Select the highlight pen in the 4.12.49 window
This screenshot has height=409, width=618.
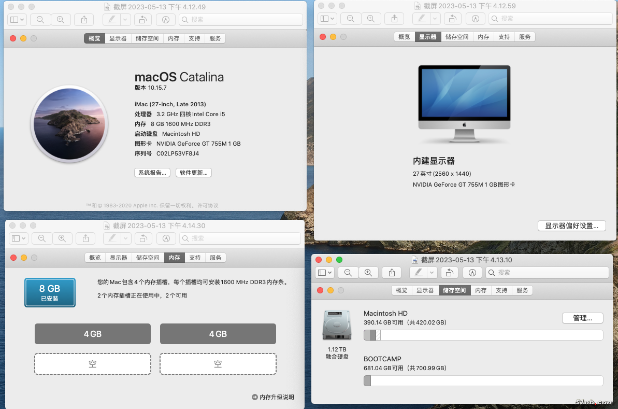[x=111, y=19]
